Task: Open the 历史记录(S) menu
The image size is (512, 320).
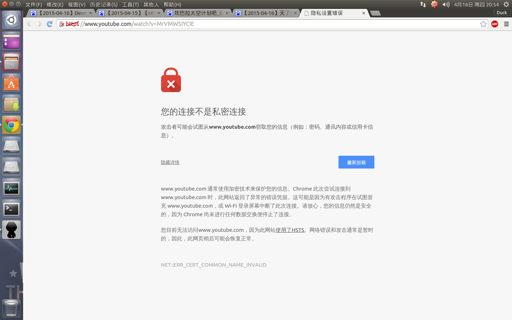Action: (104, 5)
